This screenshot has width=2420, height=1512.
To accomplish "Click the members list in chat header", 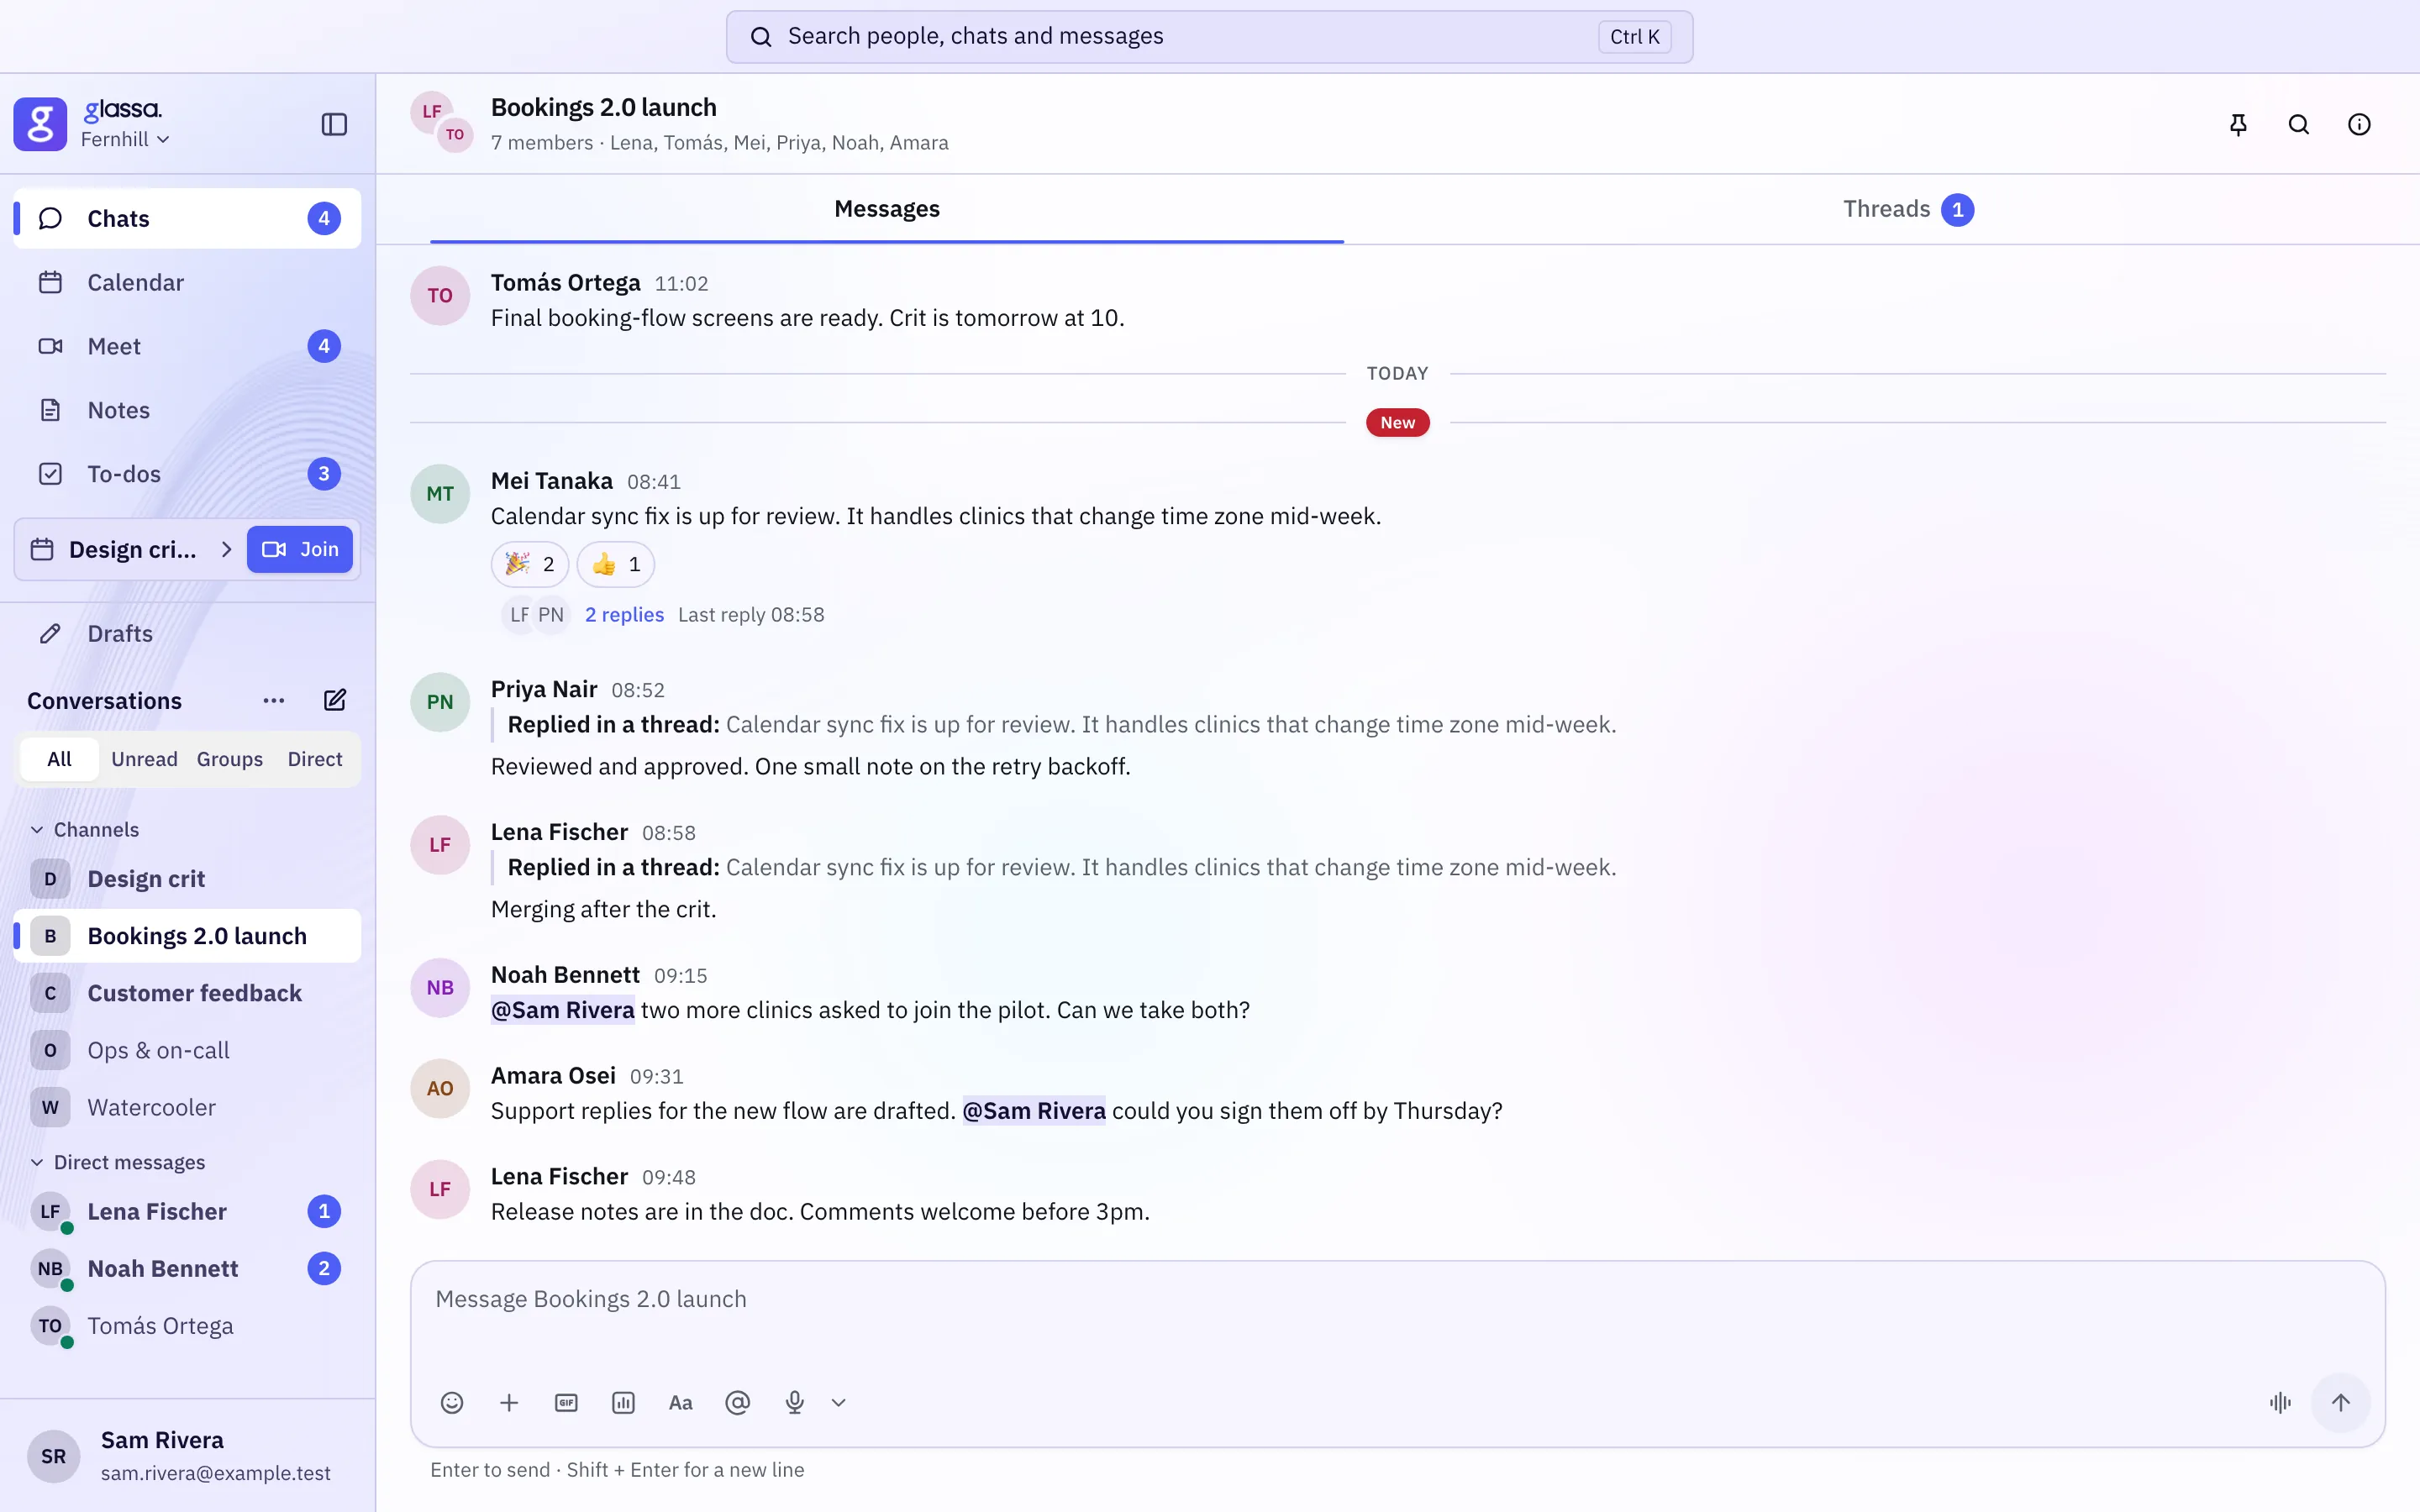I will pos(719,143).
